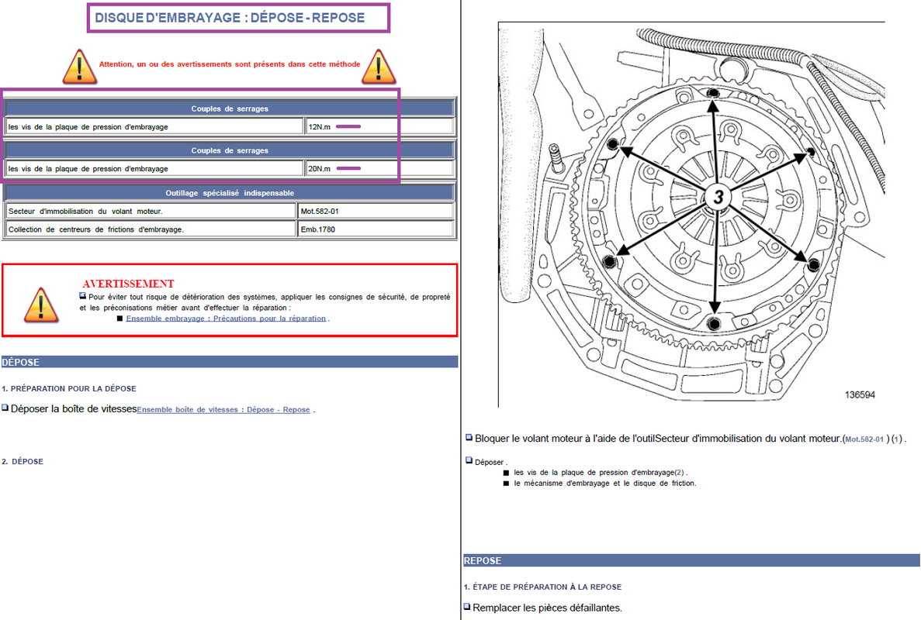Click the text Remplacer les pièces défaillantes
The image size is (921, 620).
547,608
